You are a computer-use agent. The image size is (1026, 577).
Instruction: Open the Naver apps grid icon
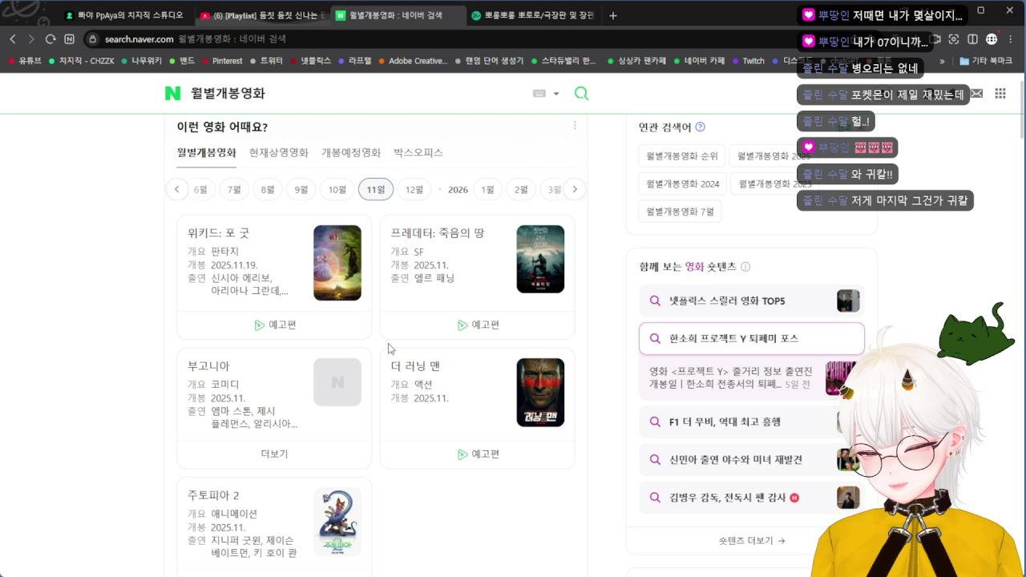tap(1000, 94)
